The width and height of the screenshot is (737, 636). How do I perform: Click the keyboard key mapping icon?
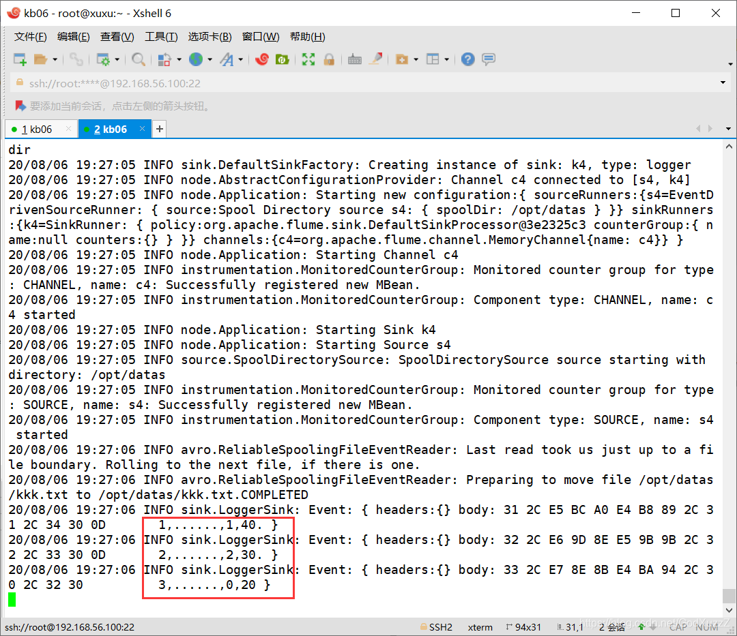click(x=355, y=59)
